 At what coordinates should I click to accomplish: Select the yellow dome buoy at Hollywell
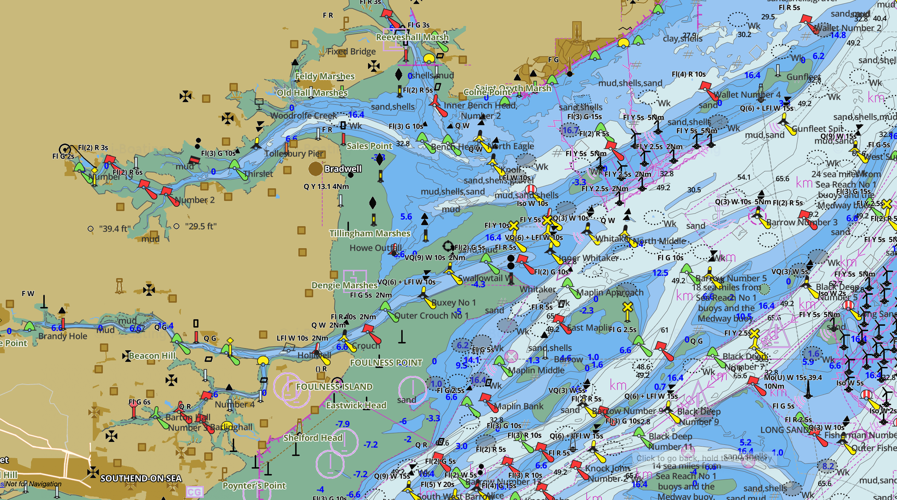click(263, 360)
